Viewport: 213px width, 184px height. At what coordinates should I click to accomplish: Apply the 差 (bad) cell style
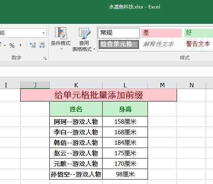tap(161, 33)
